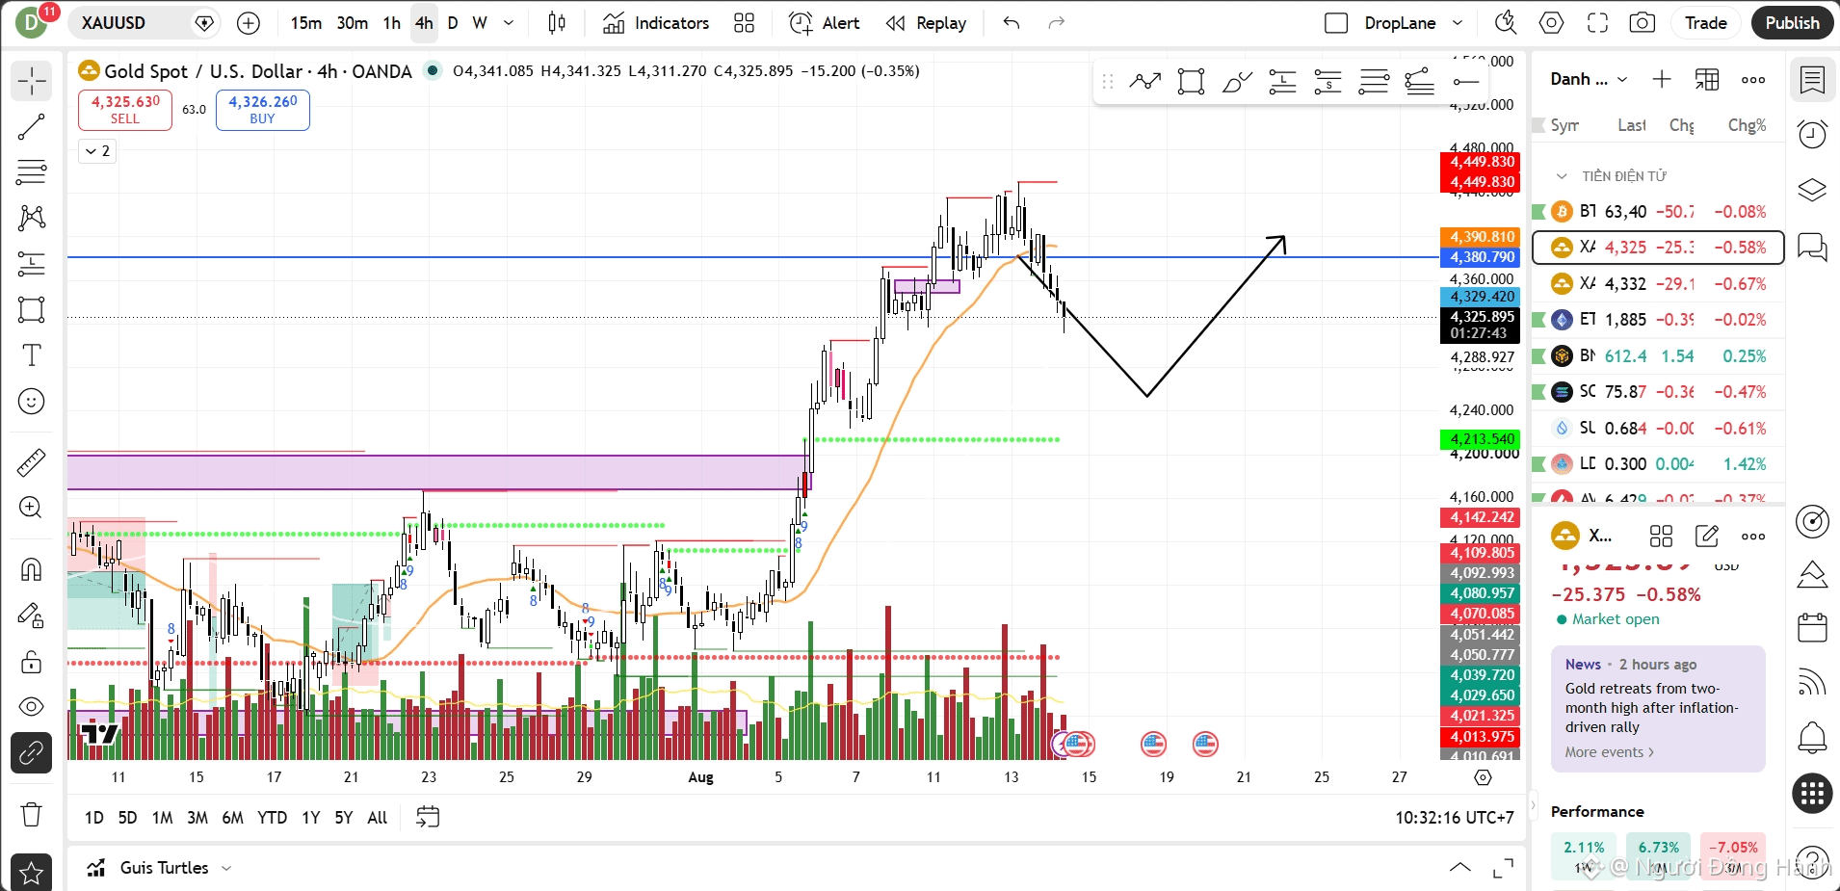Switch to the weekly W timeframe
Screen dimensions: 1840x891
(480, 23)
